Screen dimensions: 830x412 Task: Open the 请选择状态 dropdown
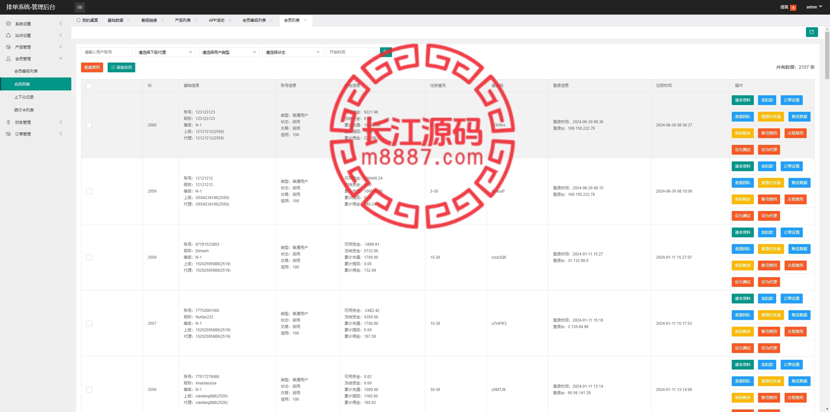point(293,52)
